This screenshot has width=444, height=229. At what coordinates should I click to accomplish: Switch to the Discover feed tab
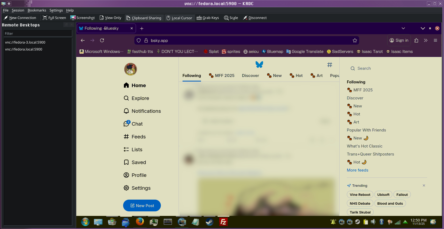coord(250,76)
